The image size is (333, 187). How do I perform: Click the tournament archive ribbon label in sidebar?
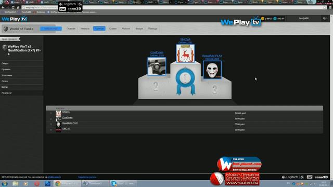(x=10, y=39)
